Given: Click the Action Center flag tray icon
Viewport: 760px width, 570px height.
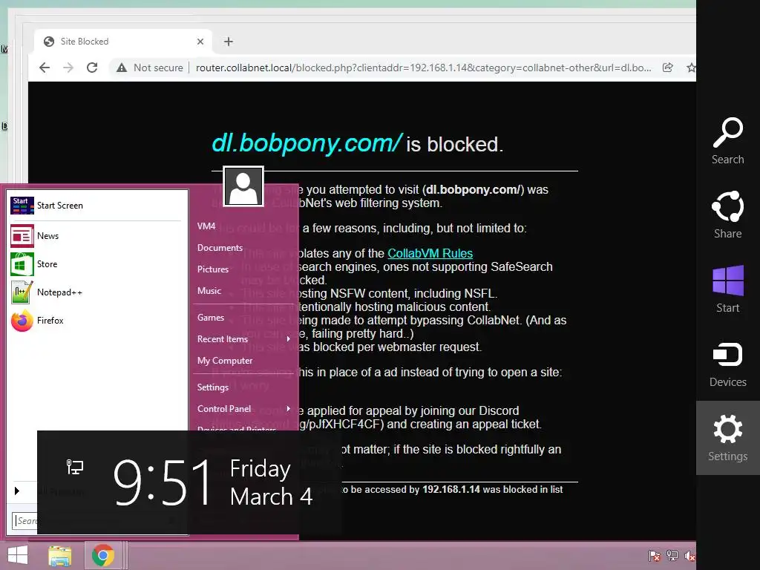Looking at the screenshot, I should click(655, 556).
